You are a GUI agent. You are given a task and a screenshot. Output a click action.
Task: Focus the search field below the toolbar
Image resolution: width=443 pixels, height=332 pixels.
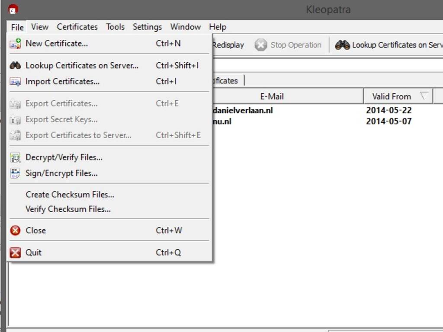click(328, 65)
